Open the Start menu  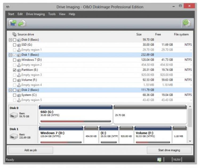[11, 14]
